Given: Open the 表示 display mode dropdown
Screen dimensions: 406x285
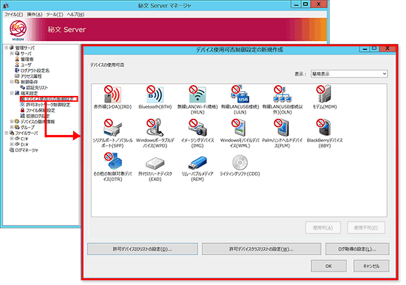Looking at the screenshot, I should pyautogui.click(x=348, y=72).
